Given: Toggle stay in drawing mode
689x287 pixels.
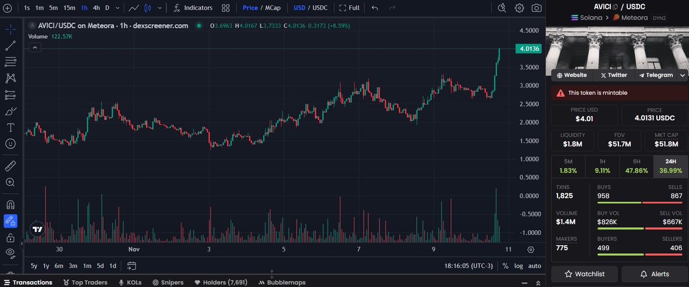Looking at the screenshot, I should pyautogui.click(x=10, y=220).
